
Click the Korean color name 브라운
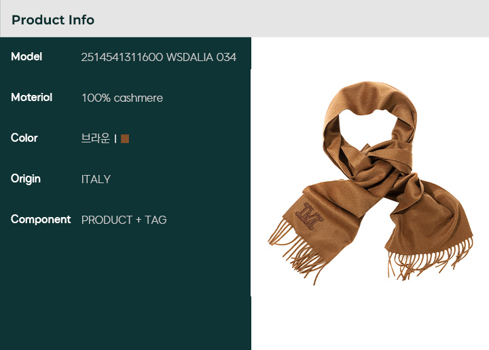coord(96,138)
